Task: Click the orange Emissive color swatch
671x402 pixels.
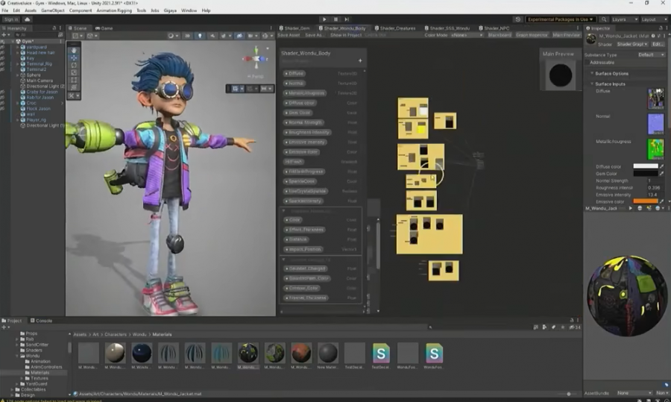Action: 646,201
